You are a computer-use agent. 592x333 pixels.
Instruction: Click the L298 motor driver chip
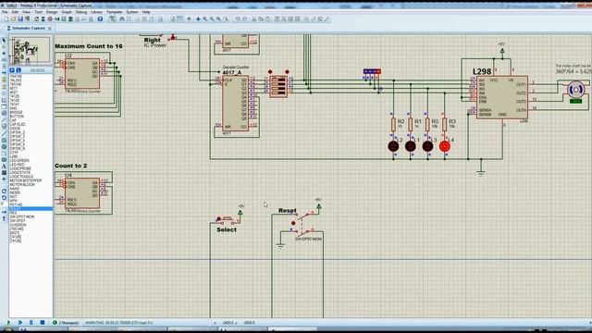[502, 97]
